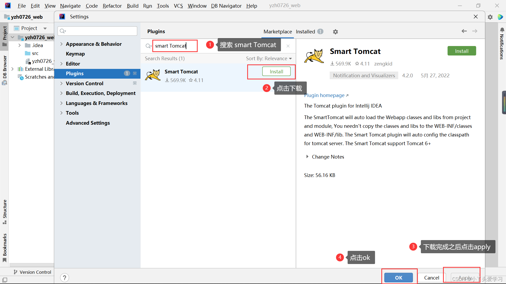Viewport: 506px width, 284px height.
Task: Open the File menu
Action: (22, 6)
